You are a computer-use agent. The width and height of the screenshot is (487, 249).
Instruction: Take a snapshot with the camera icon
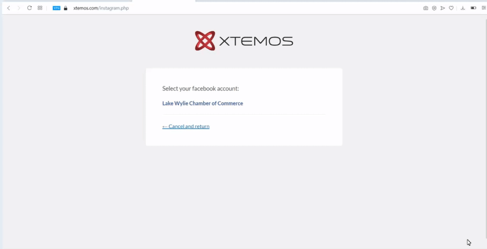(426, 8)
